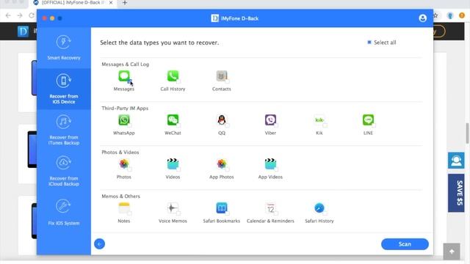This screenshot has width=470, height=264.
Task: Select the Photos icon
Action: [x=124, y=164]
